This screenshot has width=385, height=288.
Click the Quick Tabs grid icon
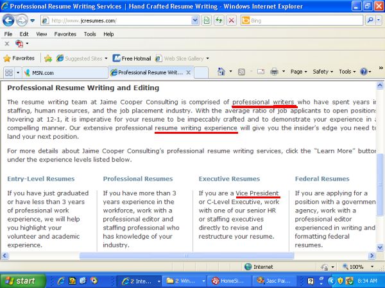(x=9, y=73)
